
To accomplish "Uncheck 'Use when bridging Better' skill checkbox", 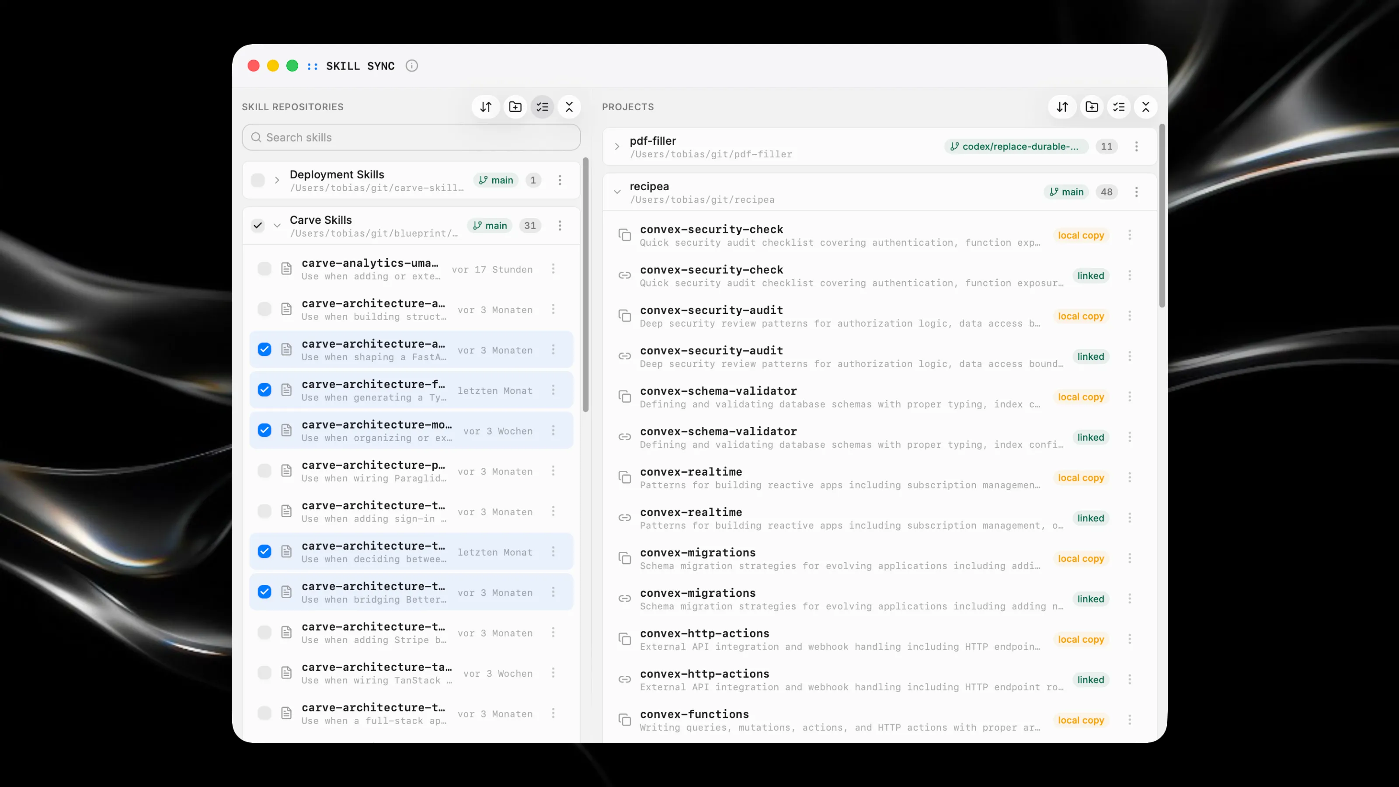I will 264,592.
